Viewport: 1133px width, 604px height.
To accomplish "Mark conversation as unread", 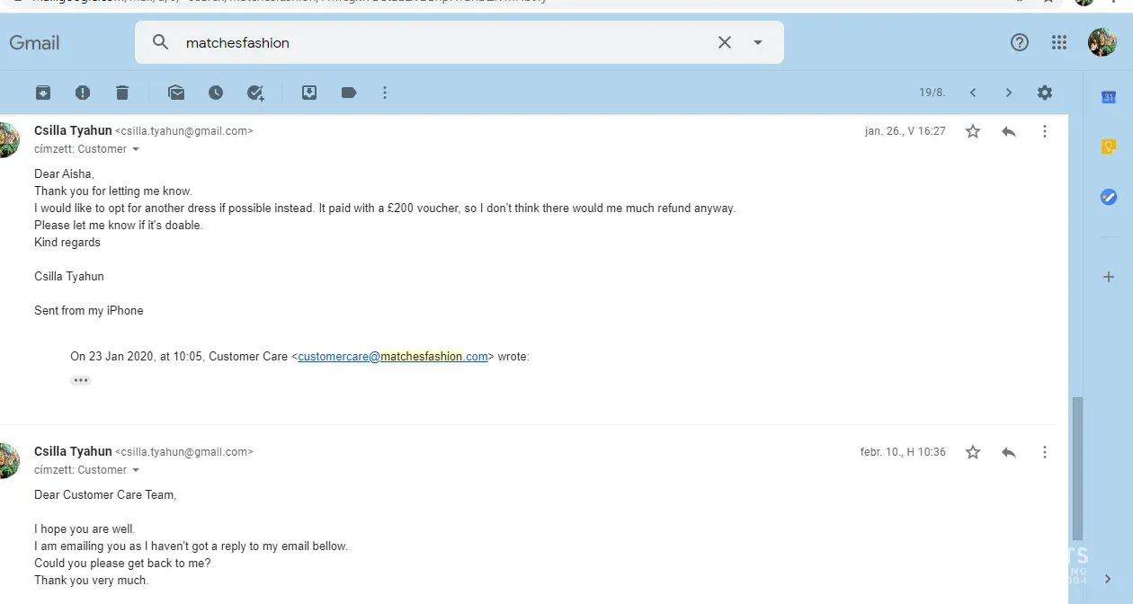I will coord(176,93).
